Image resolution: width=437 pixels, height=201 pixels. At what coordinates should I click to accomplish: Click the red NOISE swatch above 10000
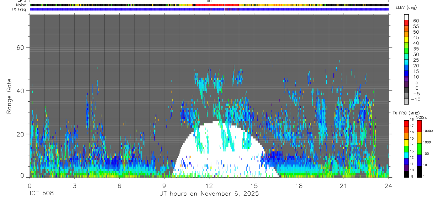tap(419, 126)
